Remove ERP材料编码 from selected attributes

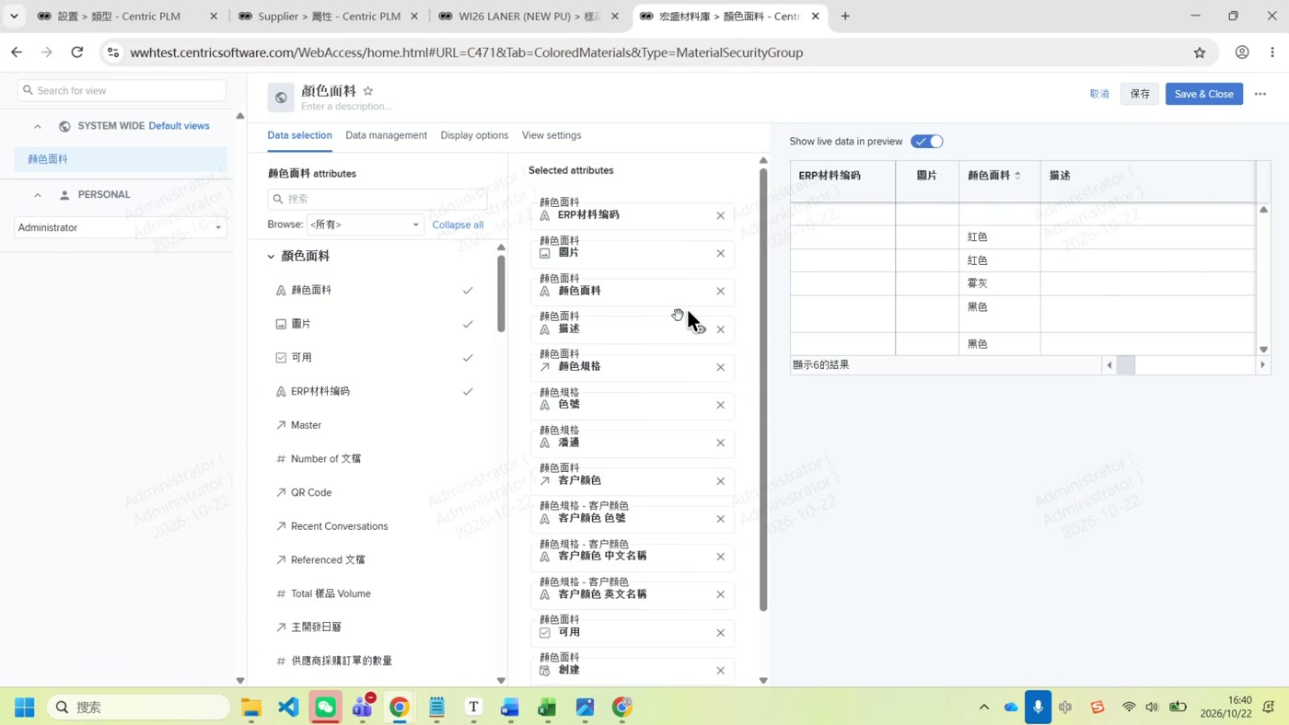coord(720,215)
